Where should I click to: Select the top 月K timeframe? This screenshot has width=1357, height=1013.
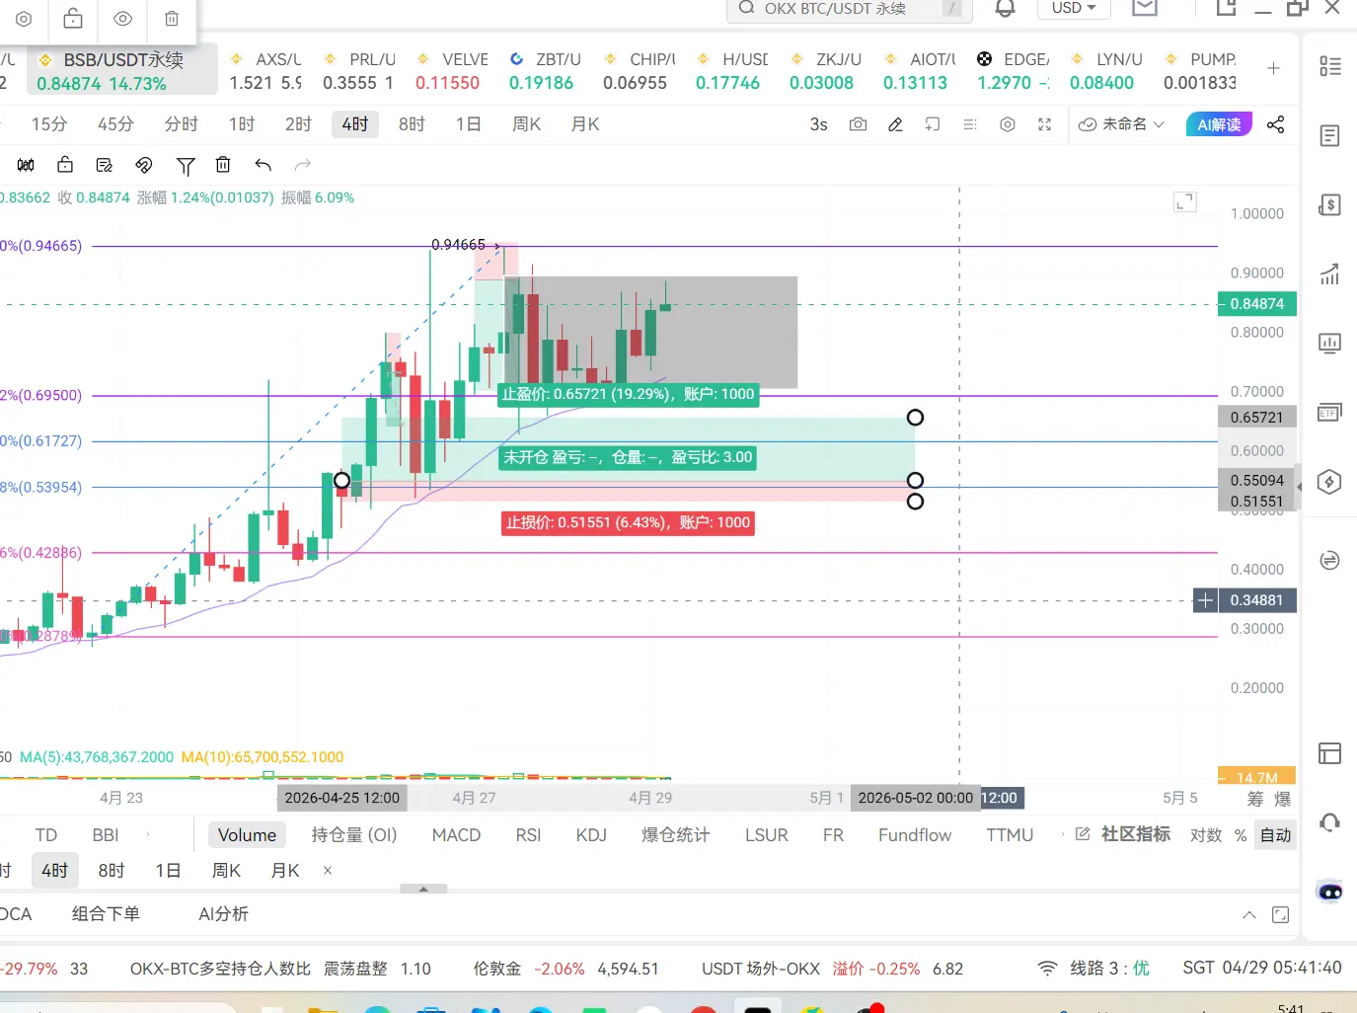click(585, 124)
